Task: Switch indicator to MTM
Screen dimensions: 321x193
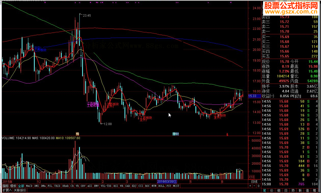Action: tap(154, 186)
